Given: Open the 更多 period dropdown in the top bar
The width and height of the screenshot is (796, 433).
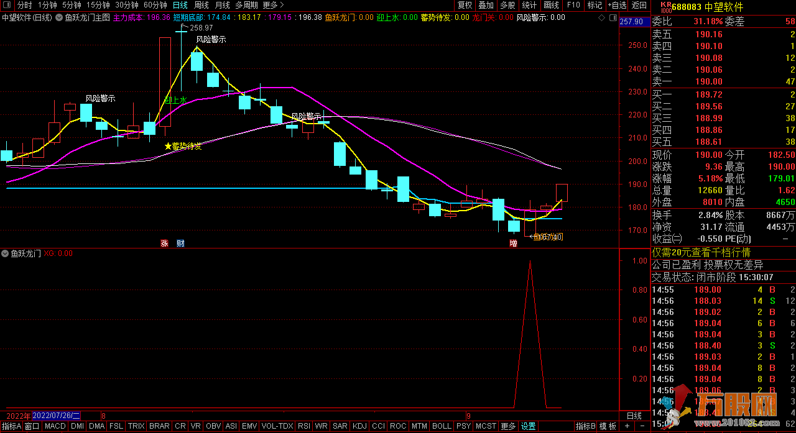Looking at the screenshot, I should pyautogui.click(x=272, y=5).
